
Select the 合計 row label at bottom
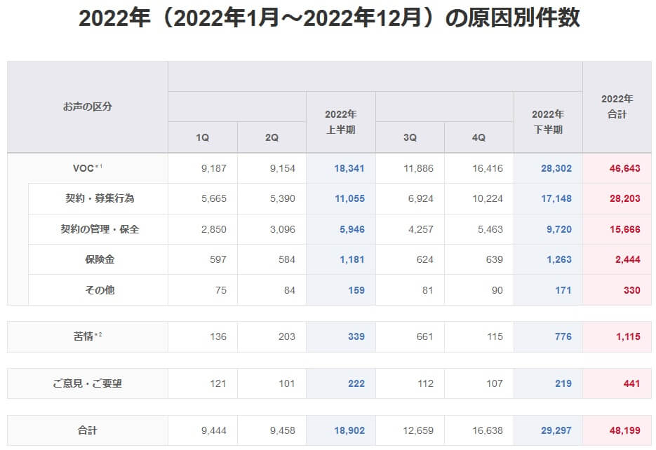pyautogui.click(x=88, y=430)
